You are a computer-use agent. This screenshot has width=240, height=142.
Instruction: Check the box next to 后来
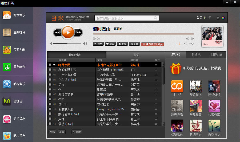point(50,85)
